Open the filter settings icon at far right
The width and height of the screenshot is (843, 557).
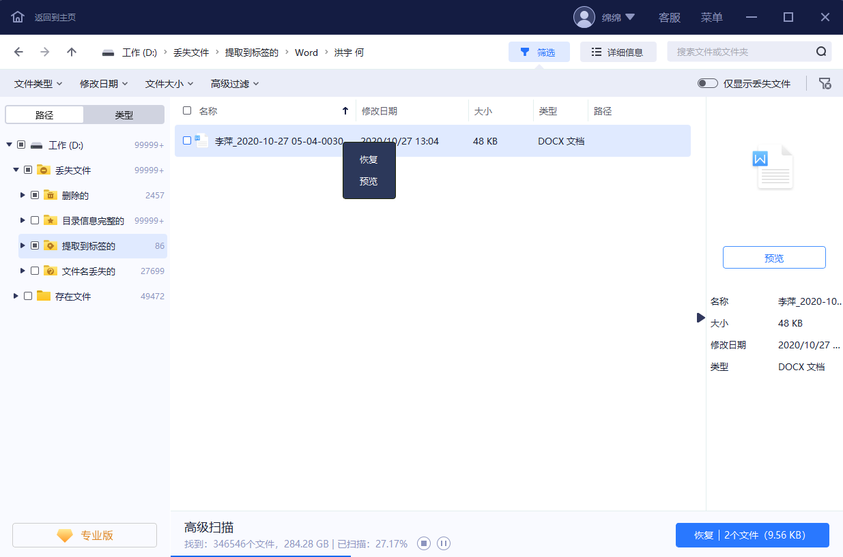(x=825, y=83)
